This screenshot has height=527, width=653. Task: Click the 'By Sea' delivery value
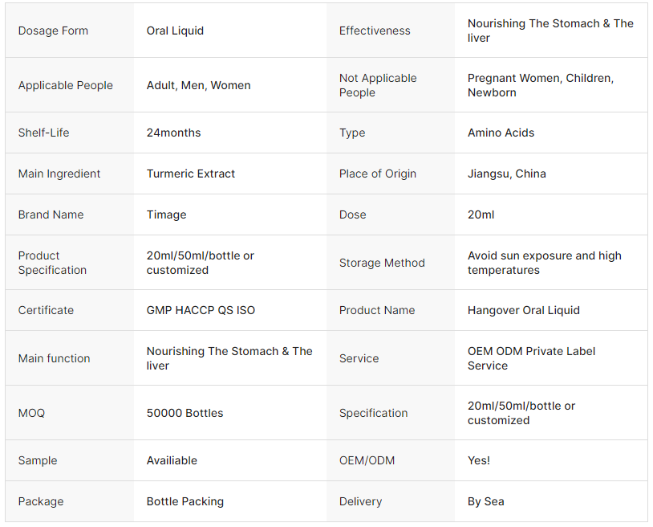tap(485, 501)
